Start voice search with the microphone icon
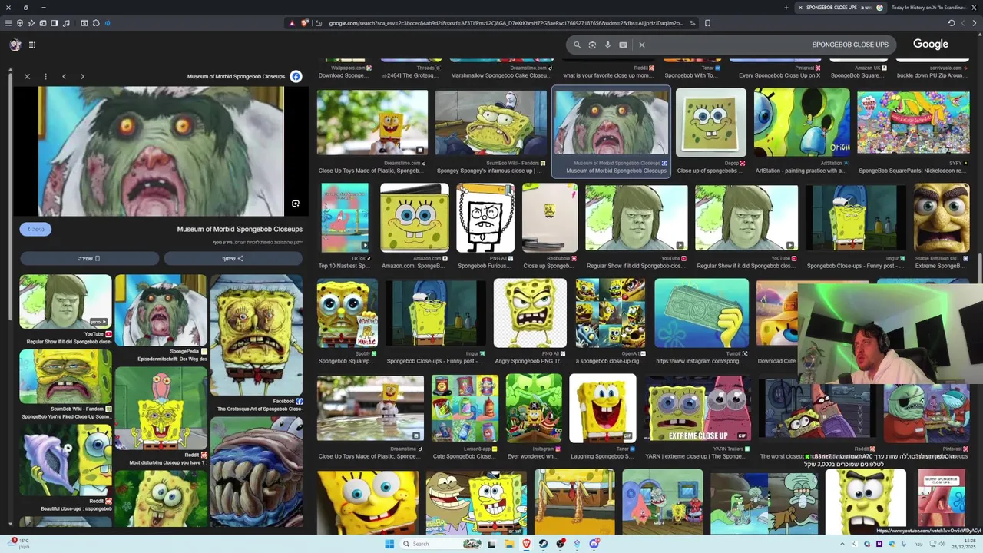This screenshot has width=983, height=553. tap(607, 45)
